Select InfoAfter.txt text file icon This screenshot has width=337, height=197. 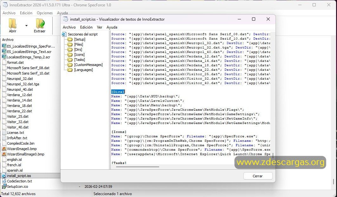(4, 138)
